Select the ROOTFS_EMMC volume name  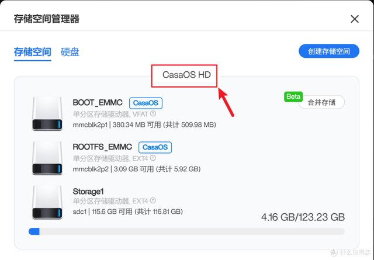[x=102, y=147]
